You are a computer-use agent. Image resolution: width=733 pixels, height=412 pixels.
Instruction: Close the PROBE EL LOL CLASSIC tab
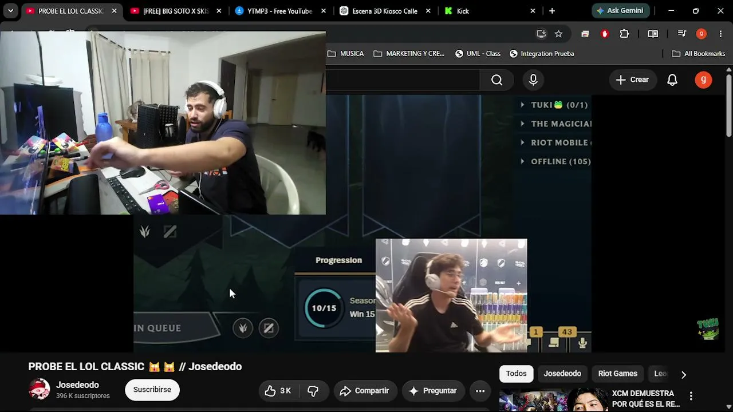114,11
